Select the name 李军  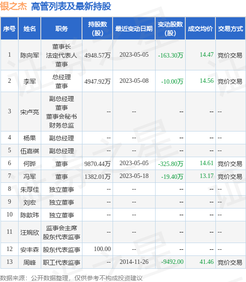30,81
